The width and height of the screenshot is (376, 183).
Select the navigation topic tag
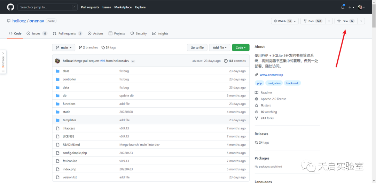274,83
